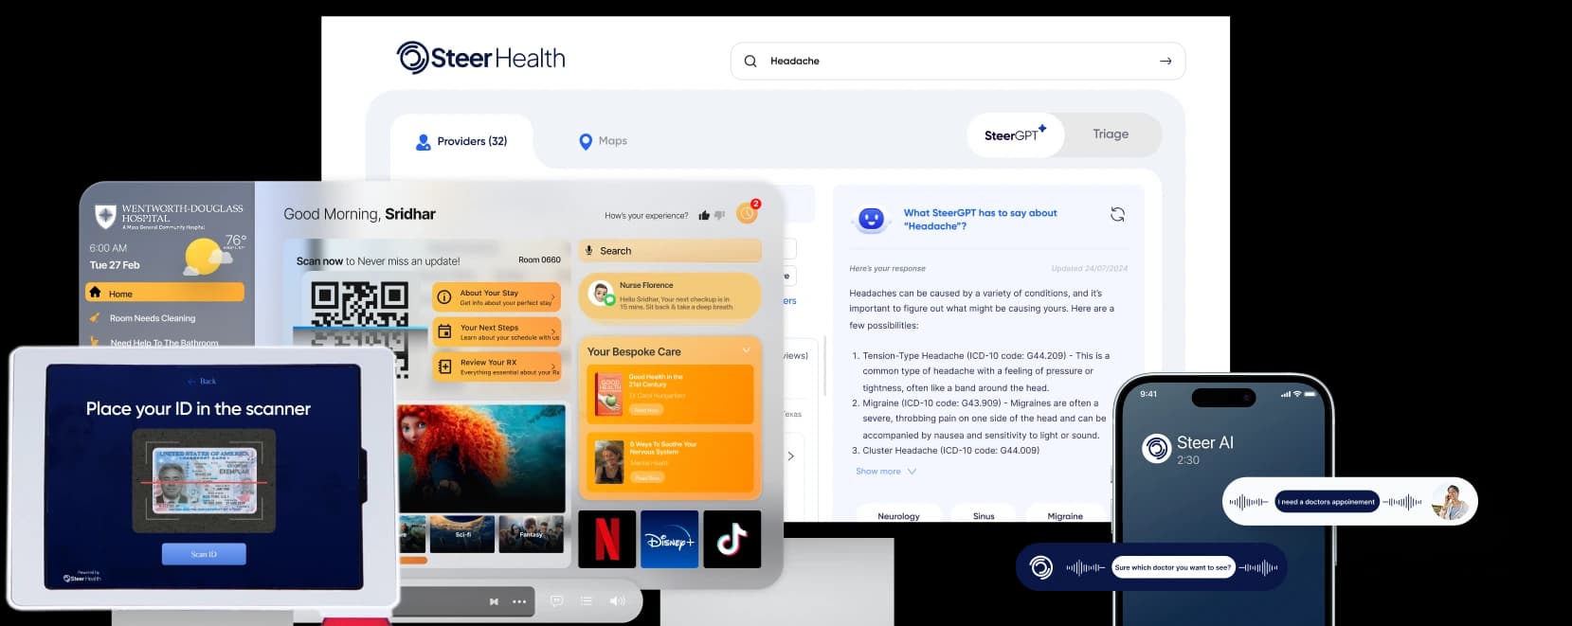Select the Home item in hospital sidebar
This screenshot has width=1572, height=626.
[x=164, y=294]
